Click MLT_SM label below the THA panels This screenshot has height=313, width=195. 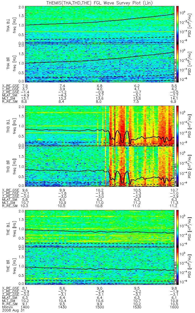pyautogui.click(x=9, y=98)
